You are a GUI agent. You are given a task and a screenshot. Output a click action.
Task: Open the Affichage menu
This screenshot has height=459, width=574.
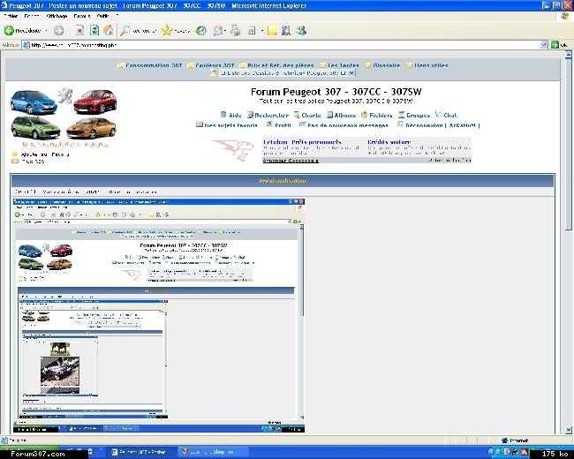[x=57, y=16]
